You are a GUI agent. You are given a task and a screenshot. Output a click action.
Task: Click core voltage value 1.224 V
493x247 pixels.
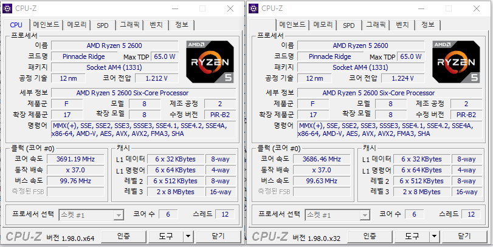[403, 78]
